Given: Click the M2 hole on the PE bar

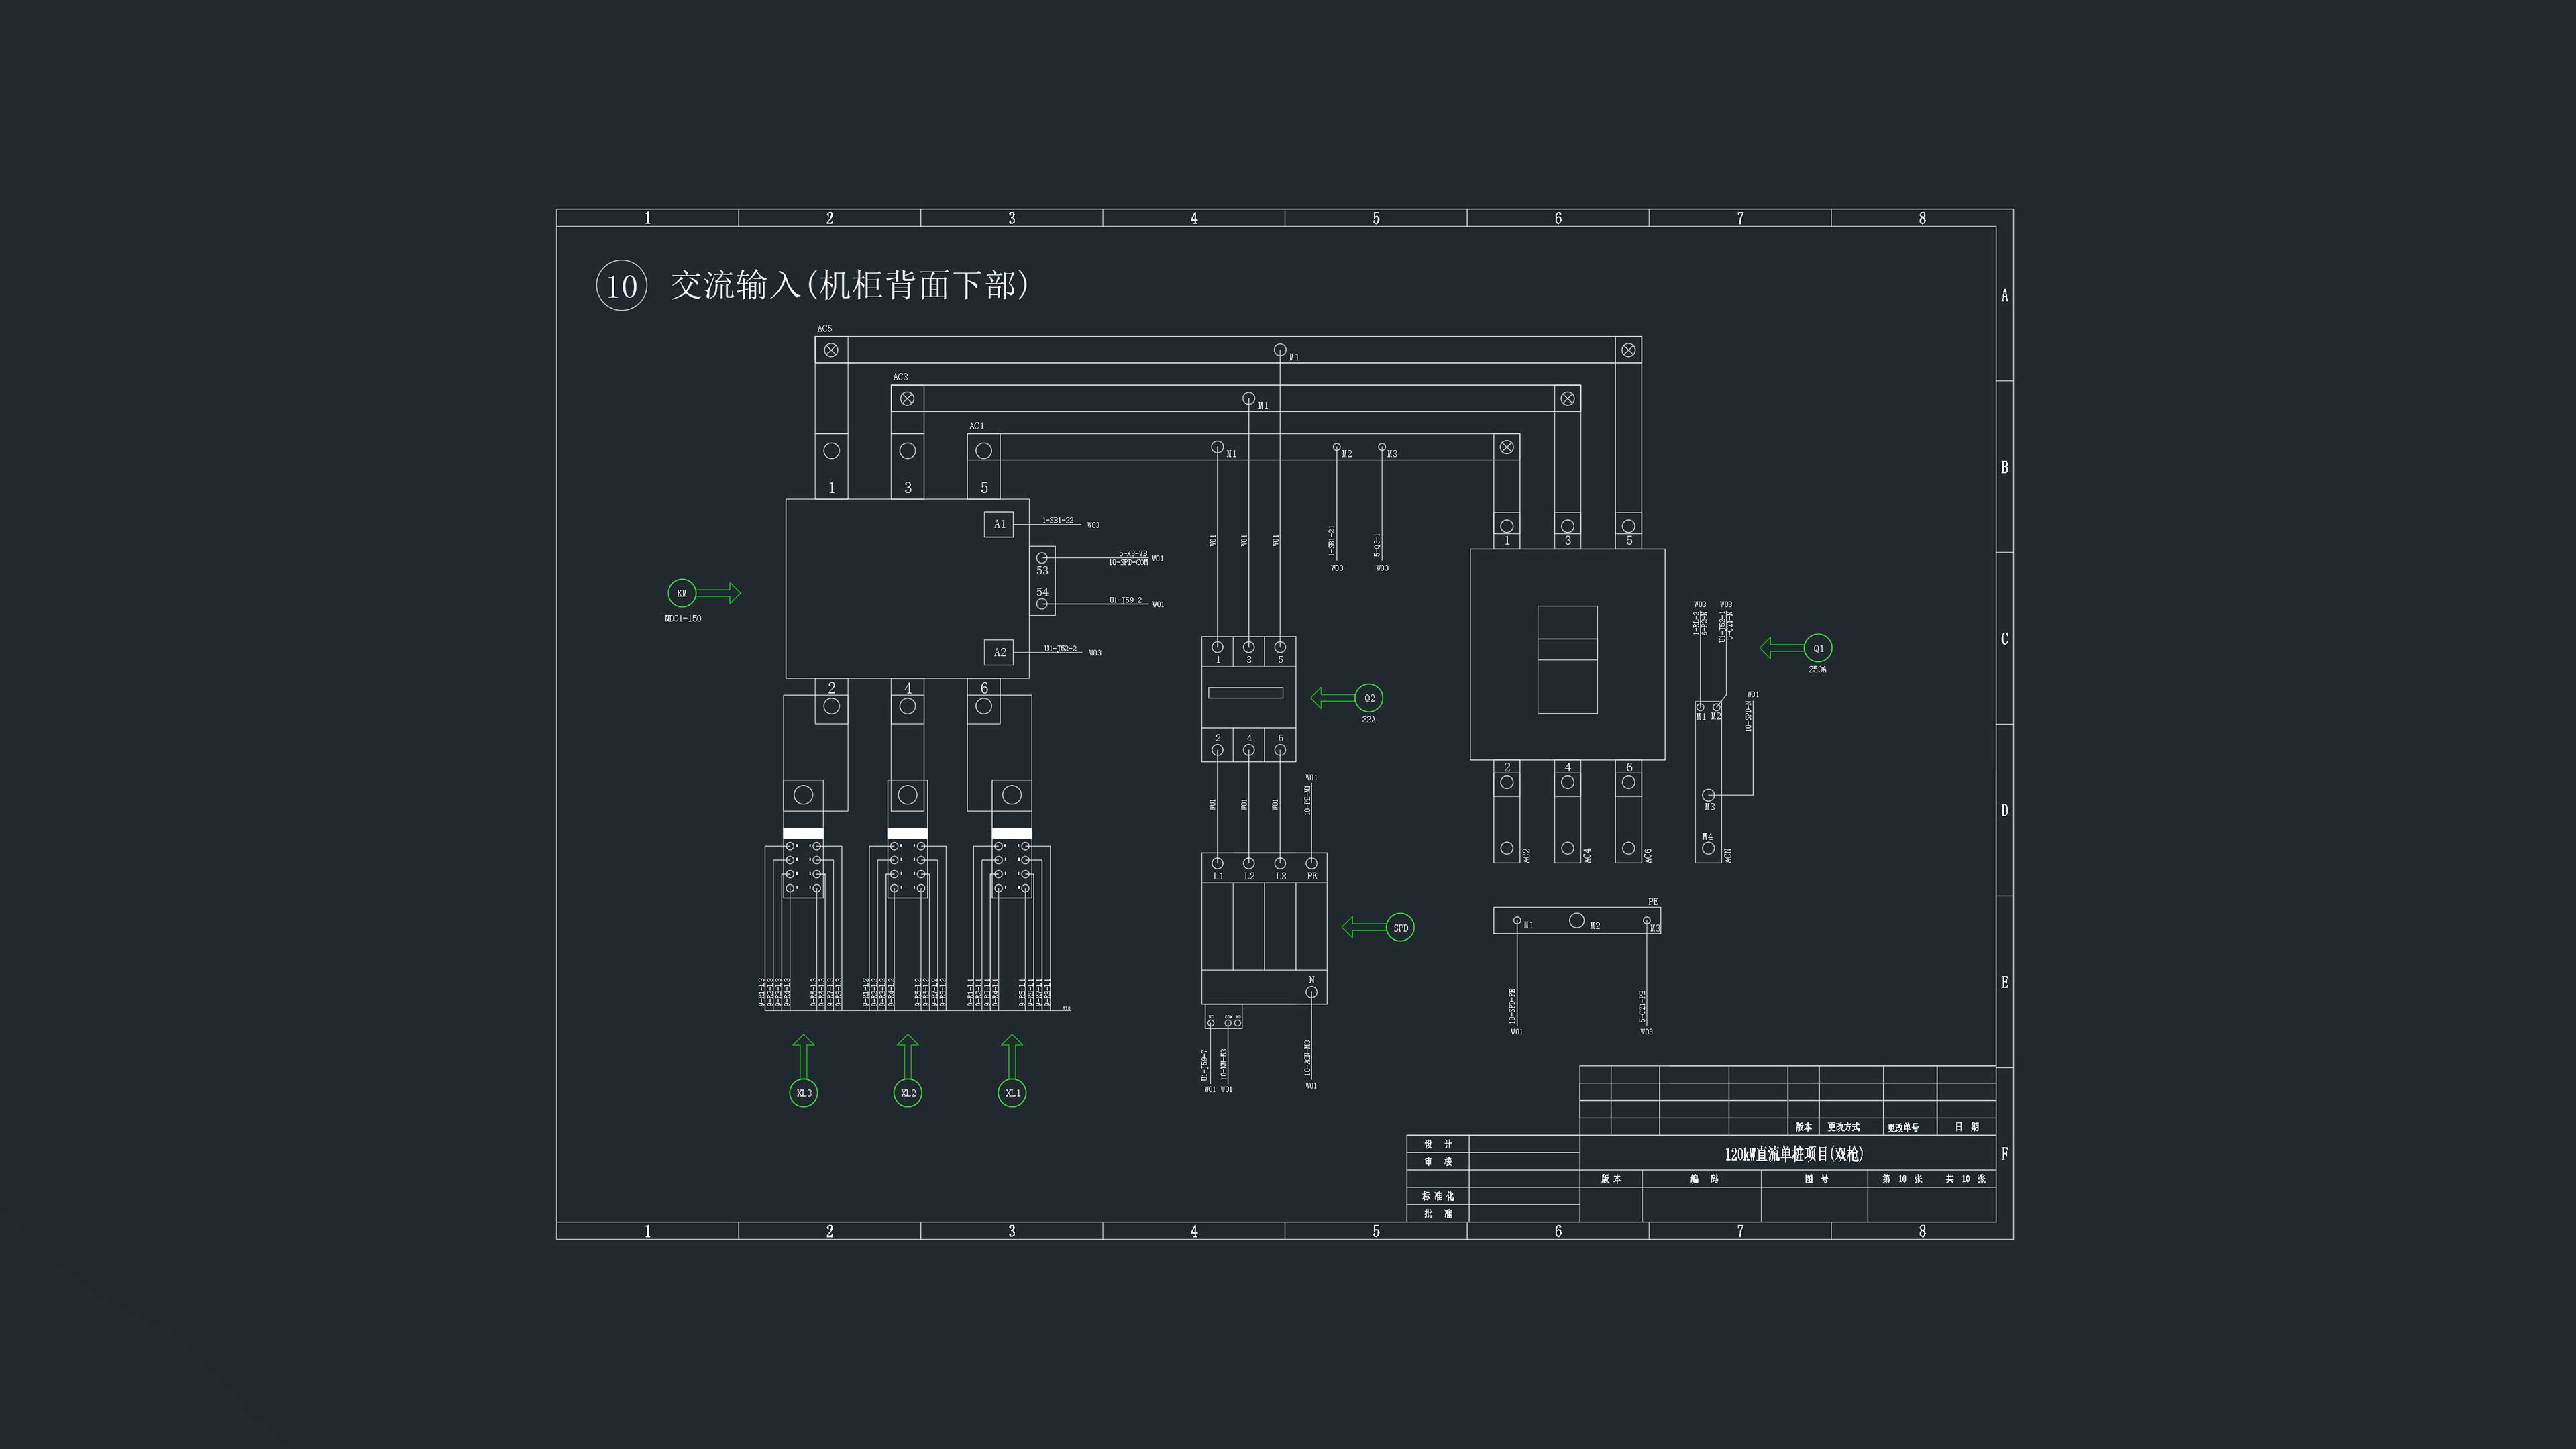Looking at the screenshot, I should pos(1576,920).
